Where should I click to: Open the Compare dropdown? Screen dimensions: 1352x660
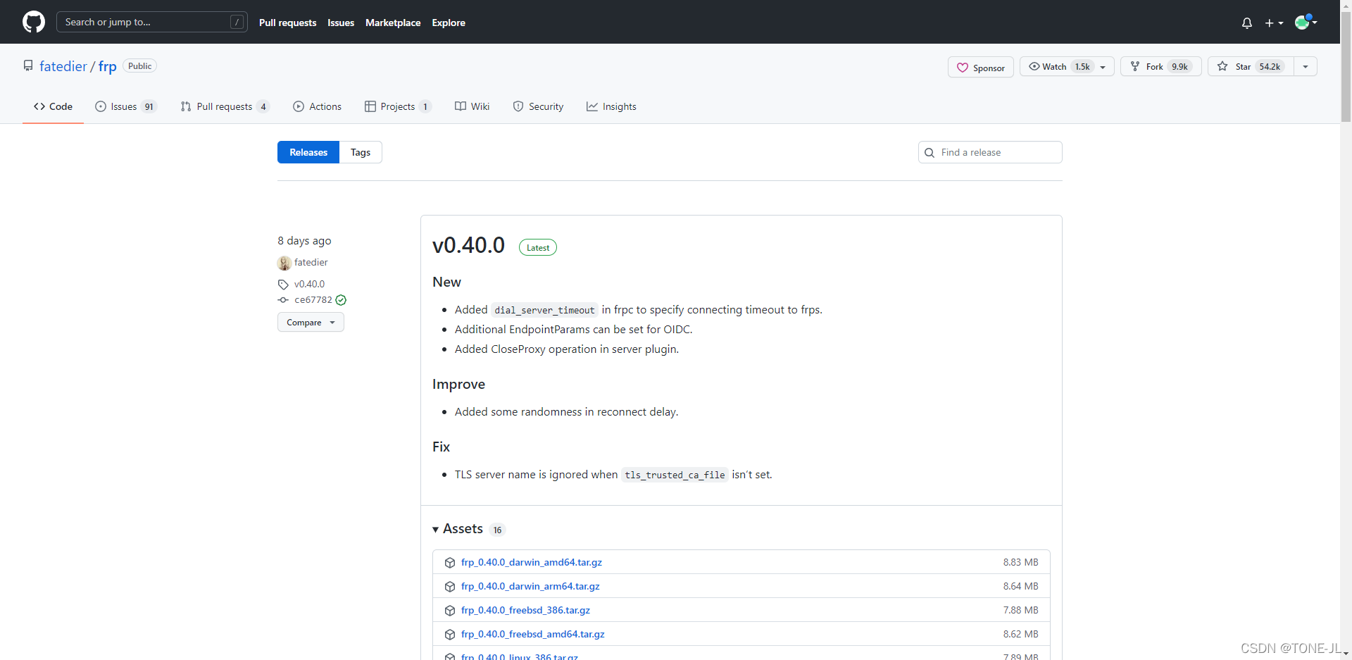click(x=311, y=322)
